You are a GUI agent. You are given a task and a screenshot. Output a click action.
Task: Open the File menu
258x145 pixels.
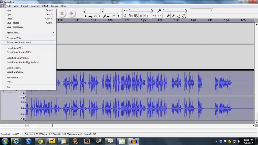(x=3, y=6)
